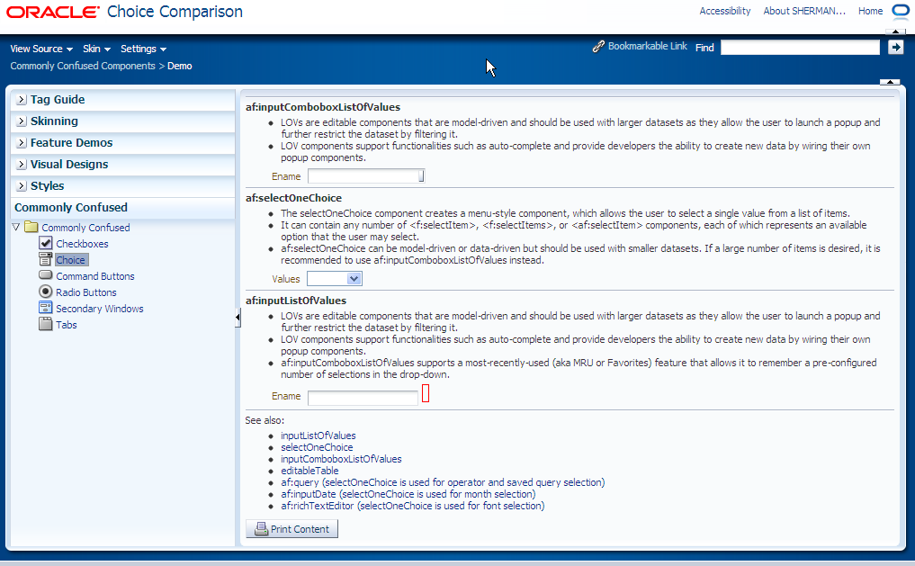
Task: Expand the Tag Guide panel
Action: (x=22, y=99)
